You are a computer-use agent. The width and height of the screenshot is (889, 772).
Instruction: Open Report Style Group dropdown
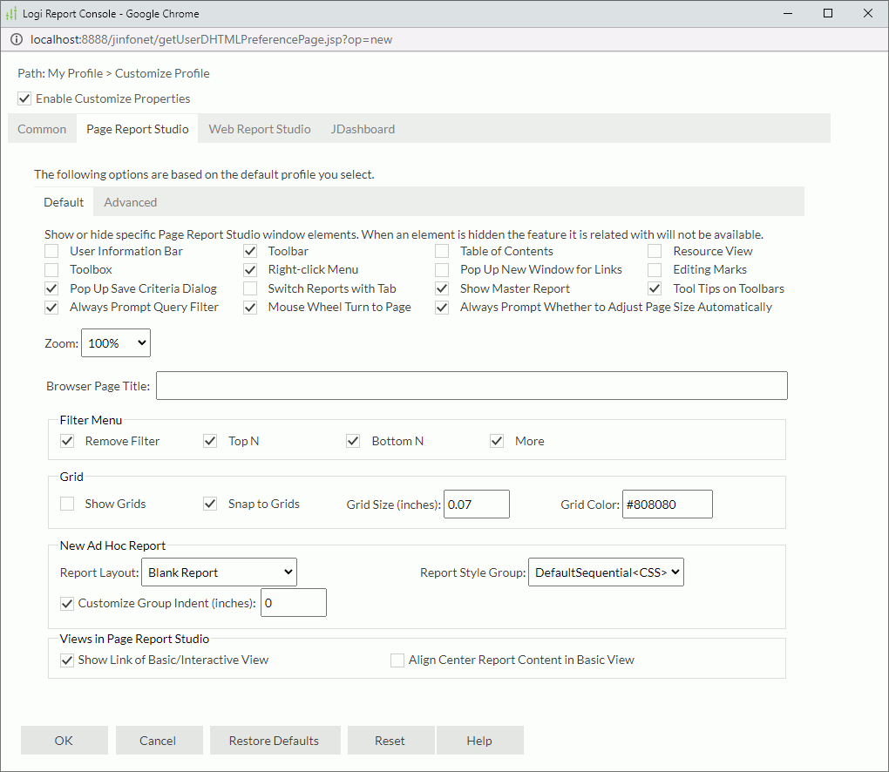click(606, 572)
